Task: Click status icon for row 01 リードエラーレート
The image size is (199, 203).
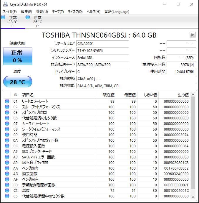Action: pos(7,101)
